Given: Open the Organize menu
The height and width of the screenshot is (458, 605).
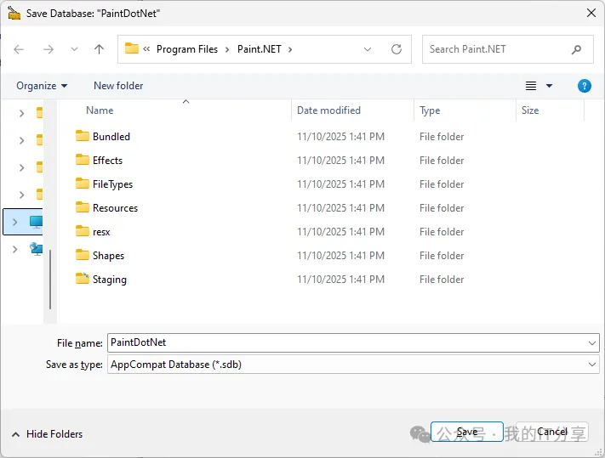Looking at the screenshot, I should [x=42, y=86].
